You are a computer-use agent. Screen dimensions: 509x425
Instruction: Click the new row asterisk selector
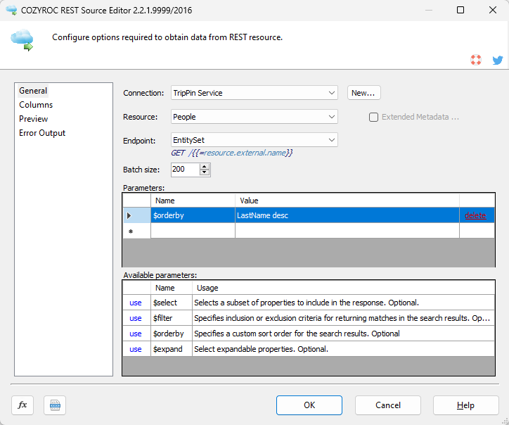point(136,231)
